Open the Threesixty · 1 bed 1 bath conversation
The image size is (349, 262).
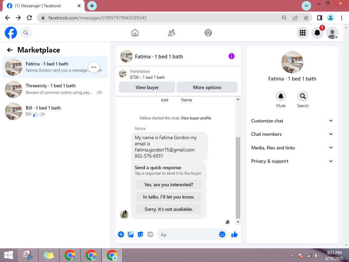click(x=55, y=89)
